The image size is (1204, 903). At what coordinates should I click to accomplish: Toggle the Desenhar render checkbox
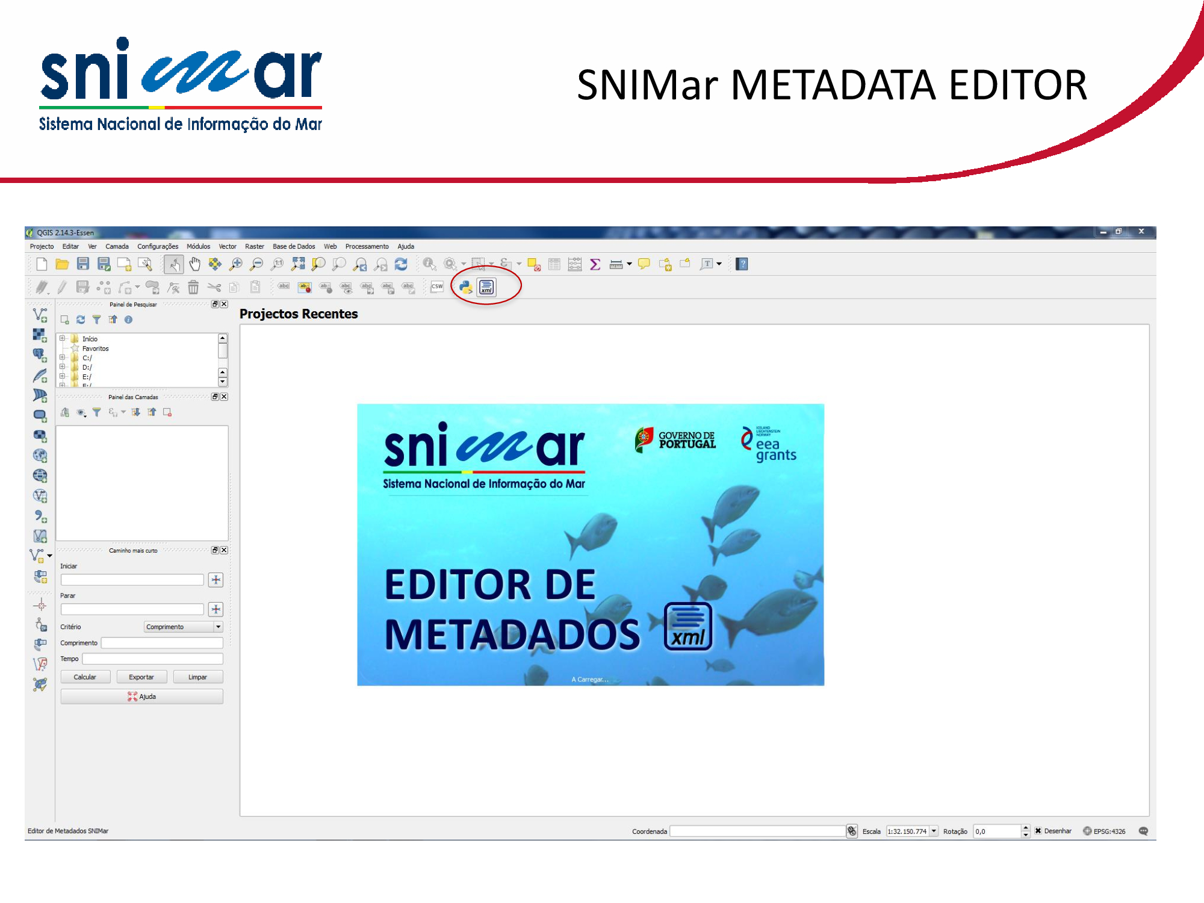[x=1038, y=831]
